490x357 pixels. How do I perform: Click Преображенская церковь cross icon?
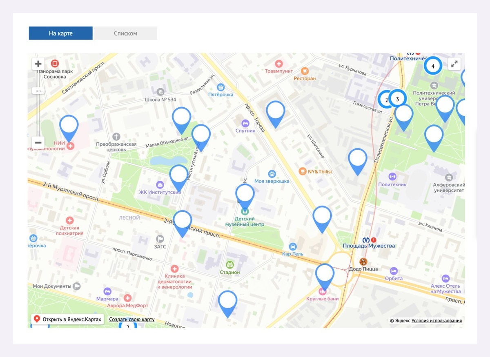point(116,137)
